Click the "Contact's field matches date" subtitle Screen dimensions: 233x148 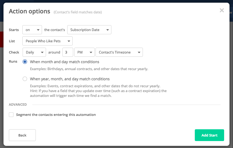(77, 12)
